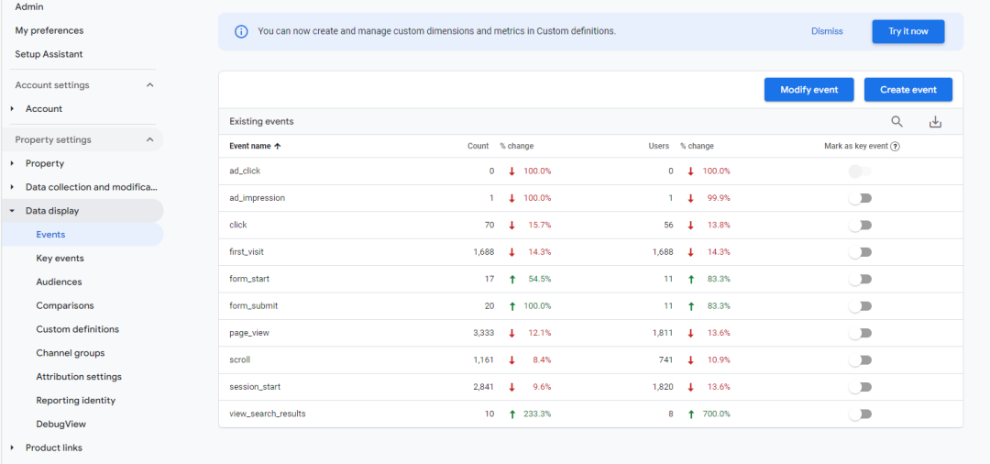This screenshot has width=990, height=464.
Task: Expand the Product links arrow
Action: point(12,447)
